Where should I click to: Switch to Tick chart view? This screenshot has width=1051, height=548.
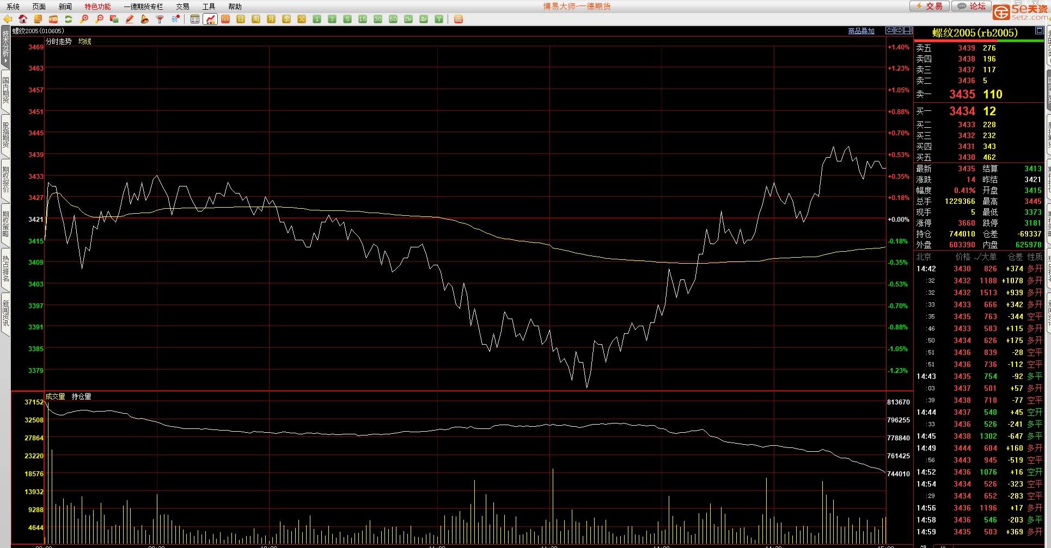pos(225,19)
